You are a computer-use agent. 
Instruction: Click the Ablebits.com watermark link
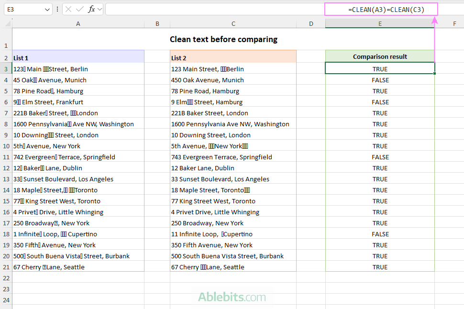[232, 297]
